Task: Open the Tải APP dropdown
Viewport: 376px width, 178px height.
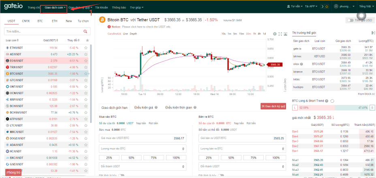Action: click(x=311, y=6)
